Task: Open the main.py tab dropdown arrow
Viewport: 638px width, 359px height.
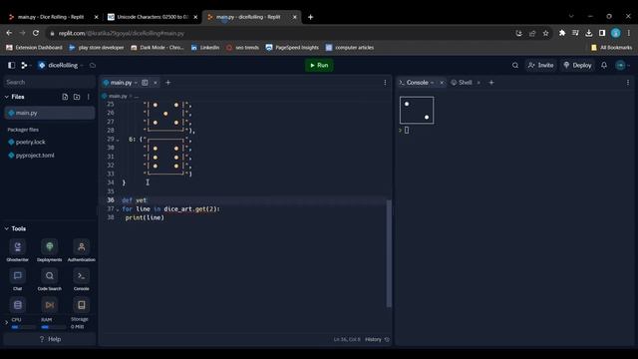Action: [x=136, y=83]
